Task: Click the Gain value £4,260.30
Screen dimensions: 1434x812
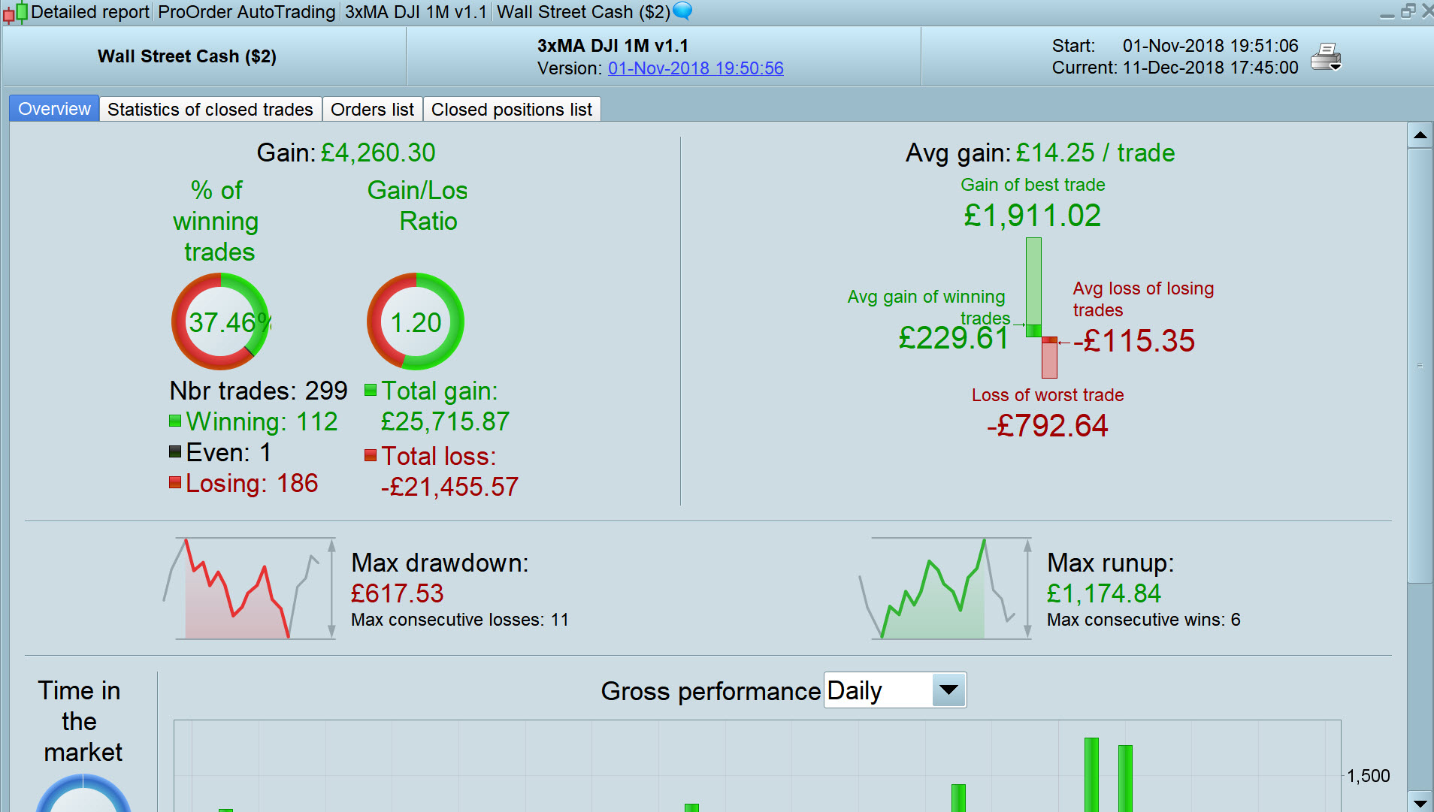Action: pyautogui.click(x=378, y=152)
